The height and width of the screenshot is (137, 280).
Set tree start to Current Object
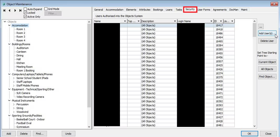coord(267,62)
